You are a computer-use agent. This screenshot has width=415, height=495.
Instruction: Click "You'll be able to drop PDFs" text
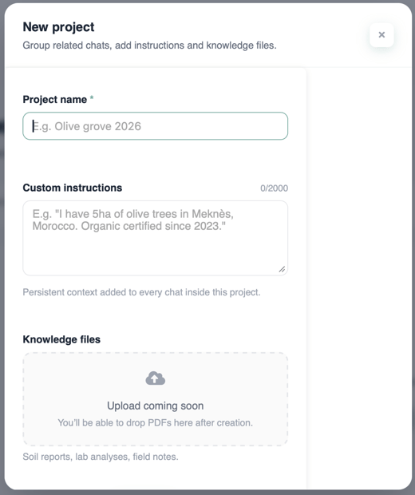[x=156, y=422]
